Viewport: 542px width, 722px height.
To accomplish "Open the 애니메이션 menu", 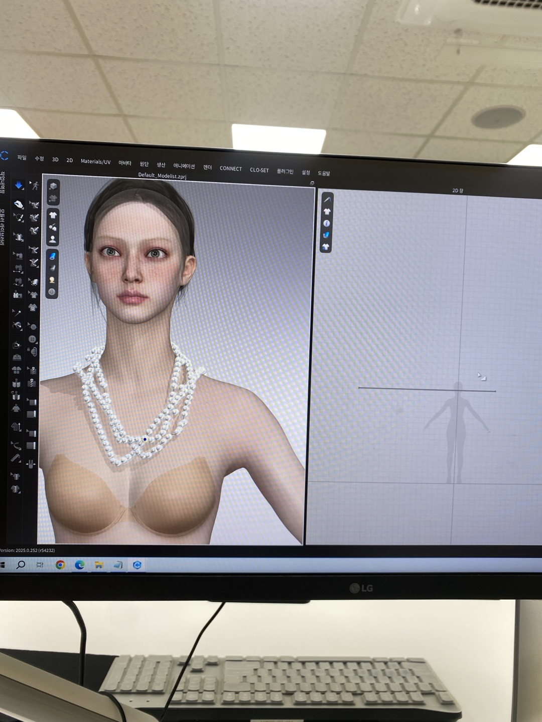I will click(184, 166).
